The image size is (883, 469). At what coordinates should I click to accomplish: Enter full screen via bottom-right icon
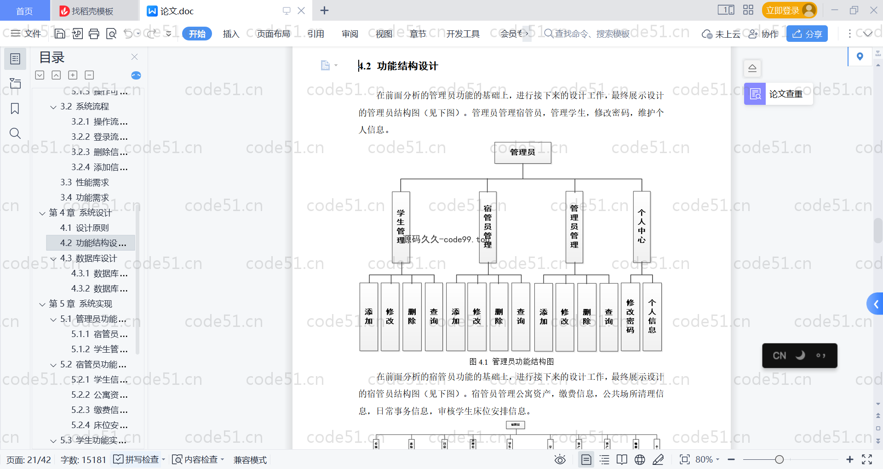coord(867,459)
